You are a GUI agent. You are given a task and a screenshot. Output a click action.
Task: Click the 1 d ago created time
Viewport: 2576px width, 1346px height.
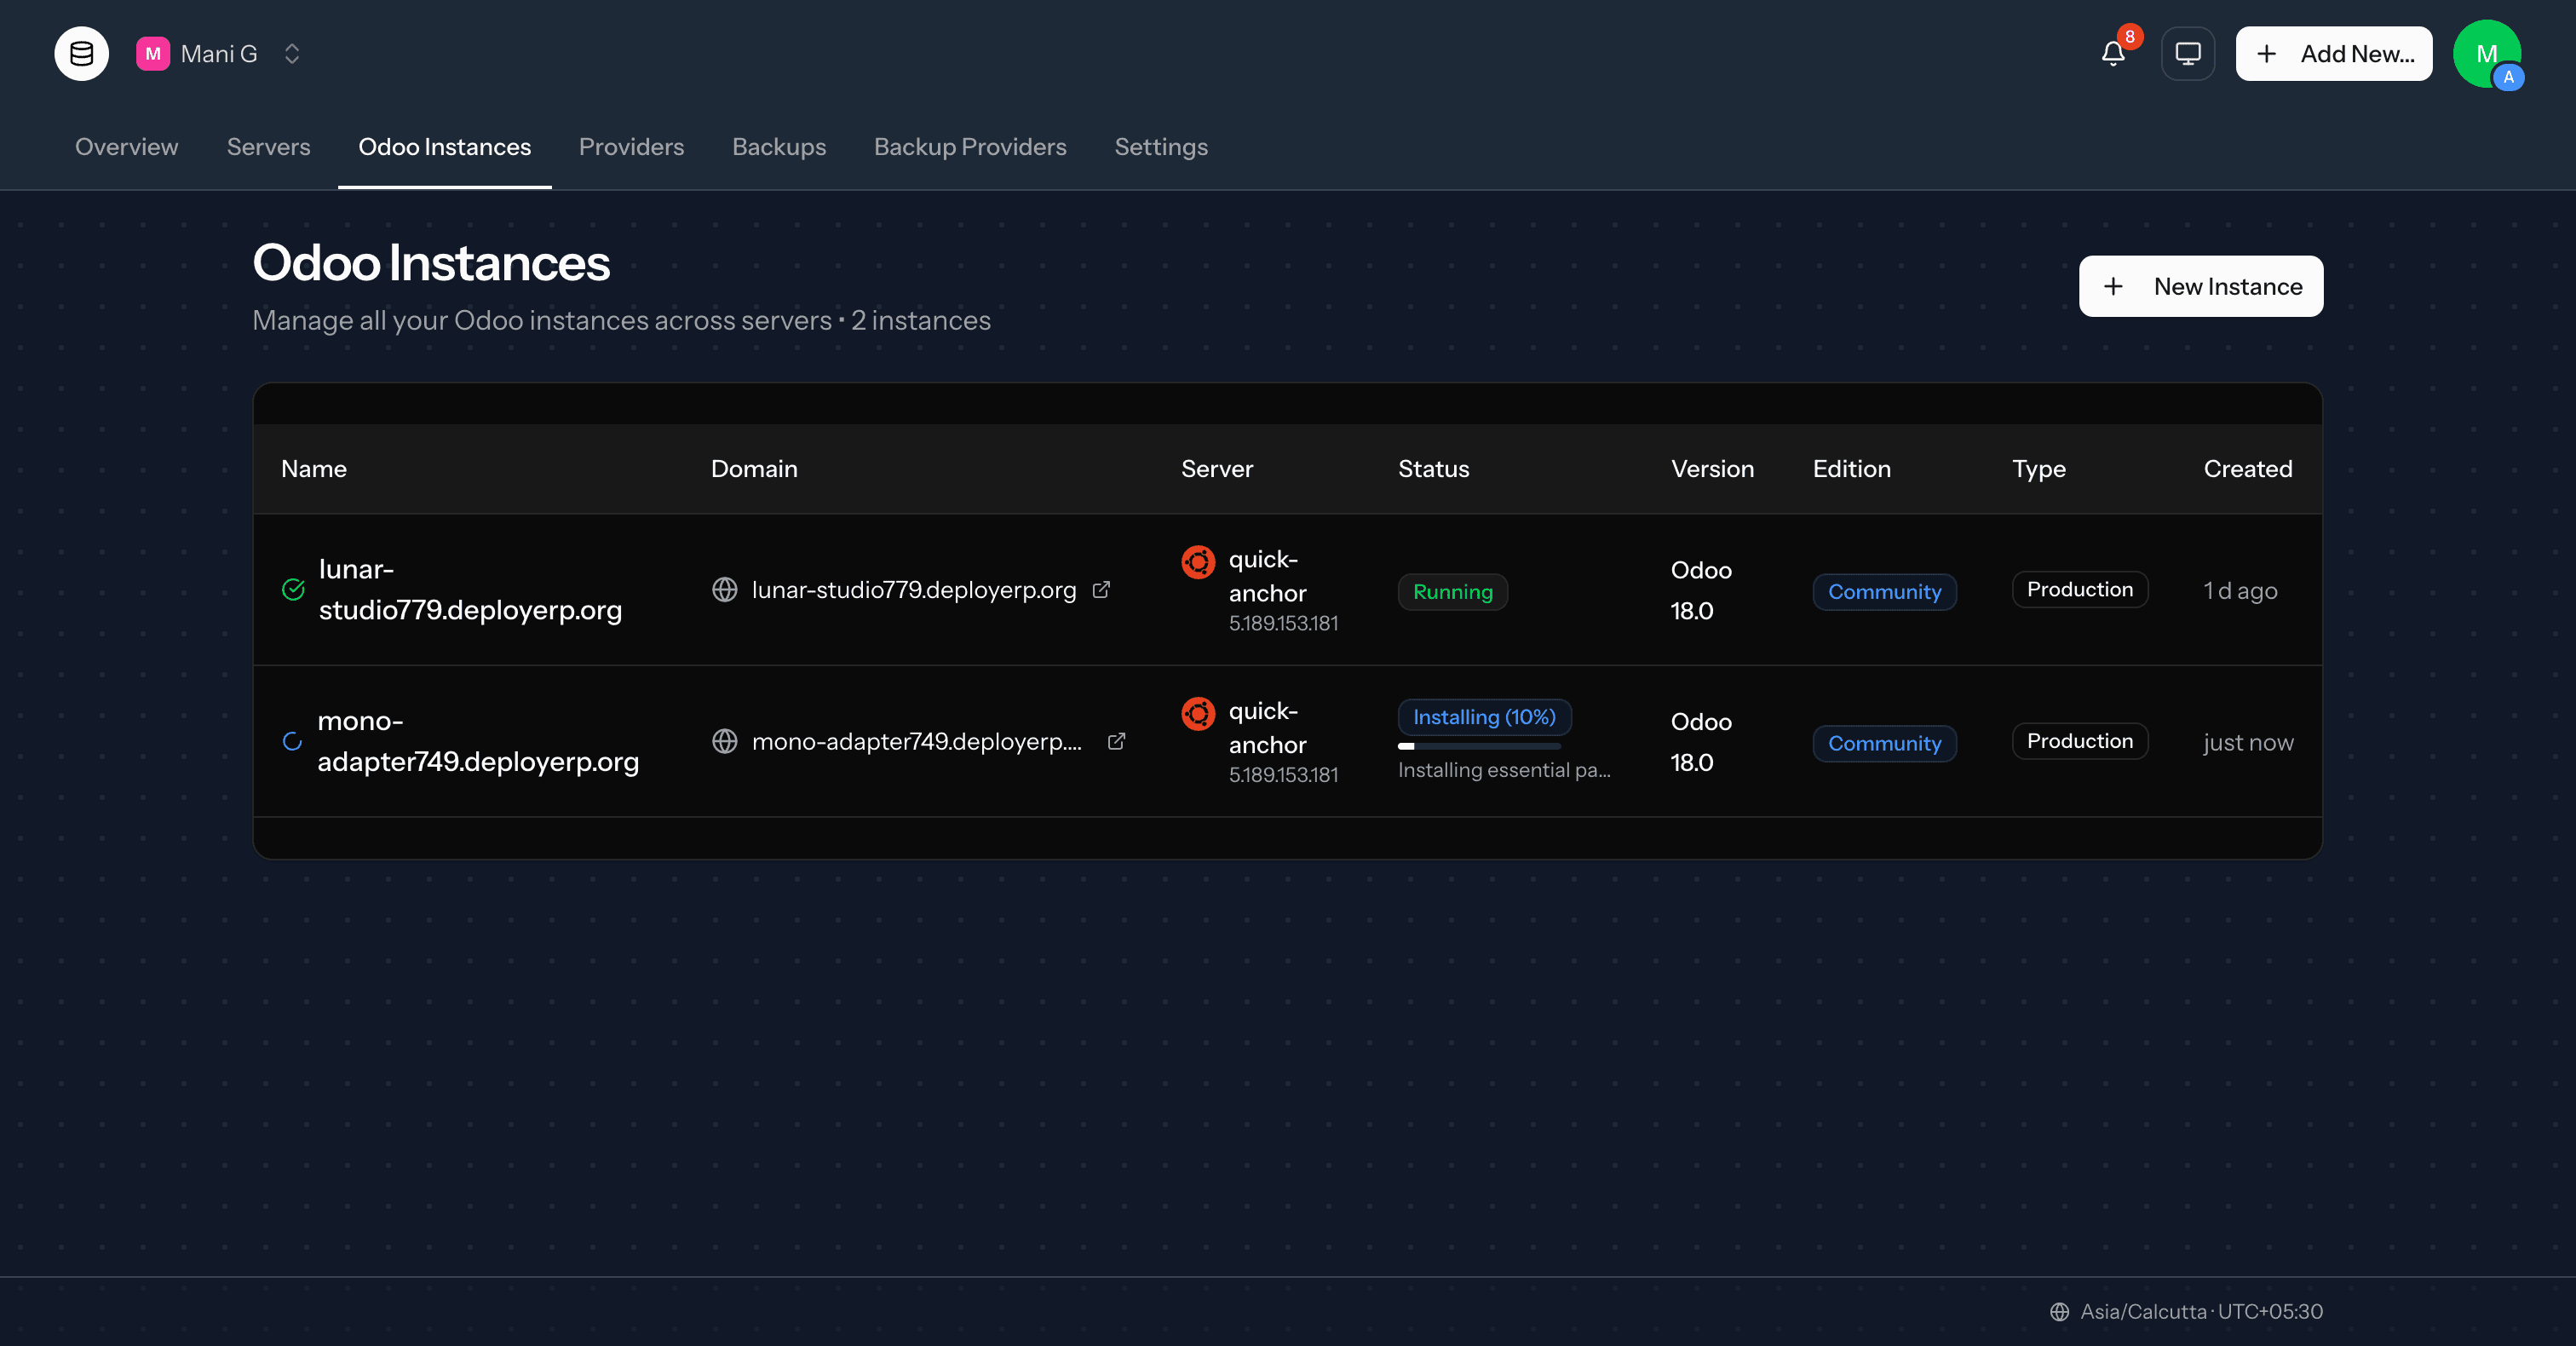pyautogui.click(x=2241, y=591)
